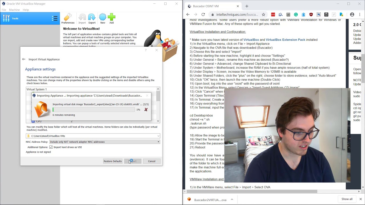Create a New virtual machine

coord(103,19)
